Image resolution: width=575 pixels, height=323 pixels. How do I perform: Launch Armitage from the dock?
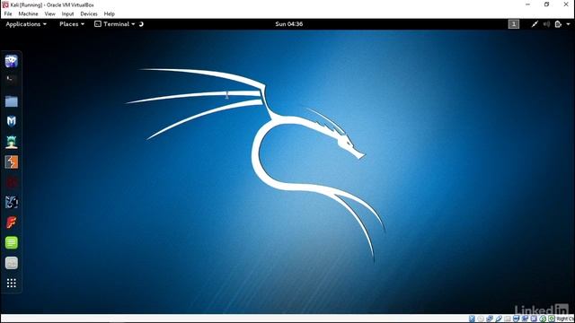coord(12,142)
